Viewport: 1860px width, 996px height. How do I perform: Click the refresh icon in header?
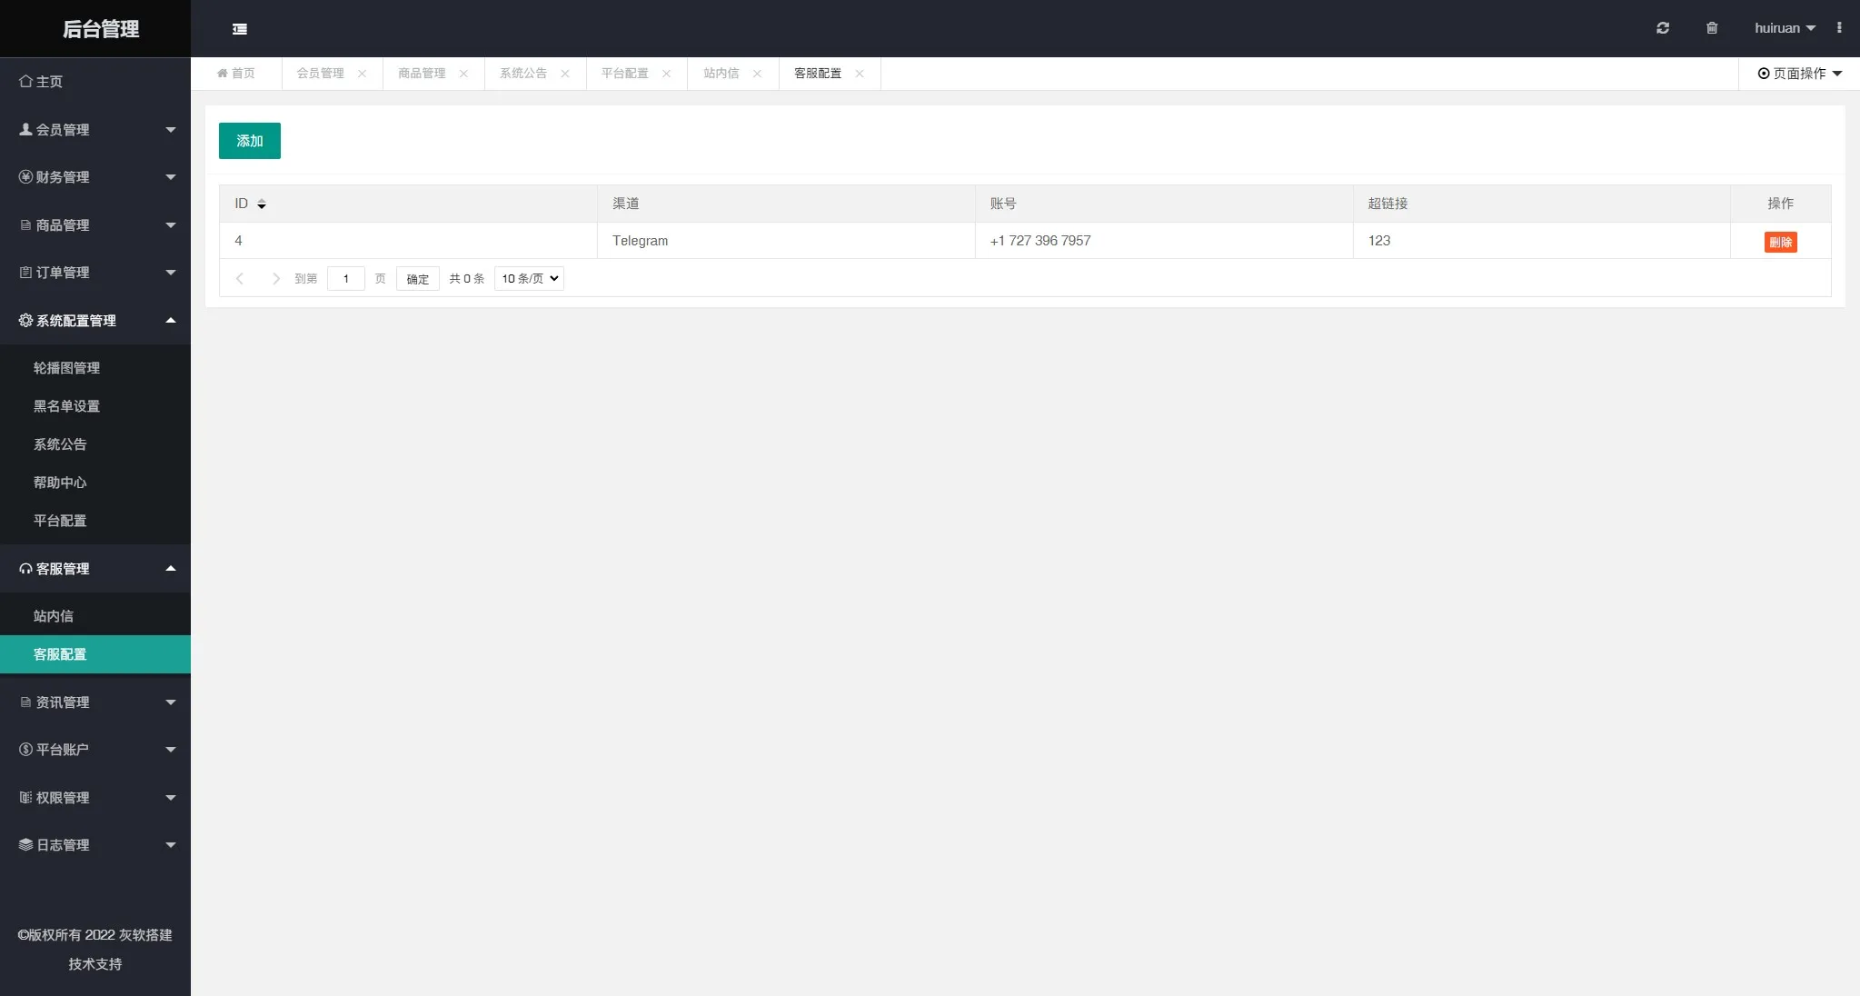pos(1662,28)
